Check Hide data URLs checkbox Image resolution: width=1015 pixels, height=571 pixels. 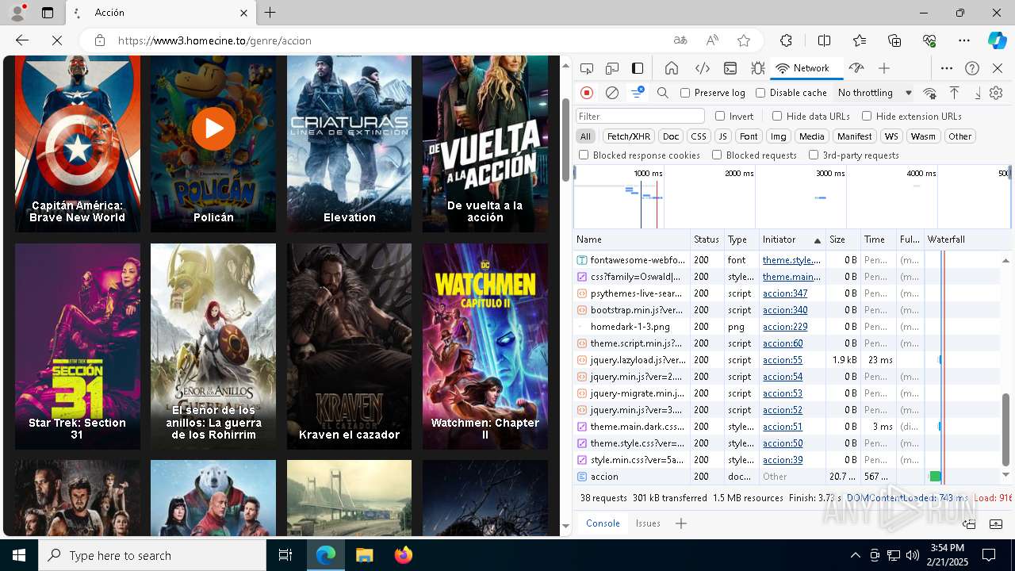click(777, 116)
